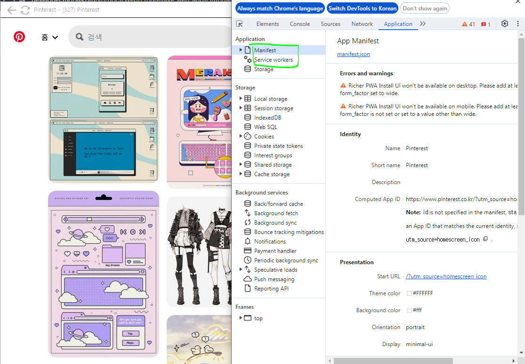Expand the Speculative loads arrow
This screenshot has height=364, width=525.
coord(241,269)
